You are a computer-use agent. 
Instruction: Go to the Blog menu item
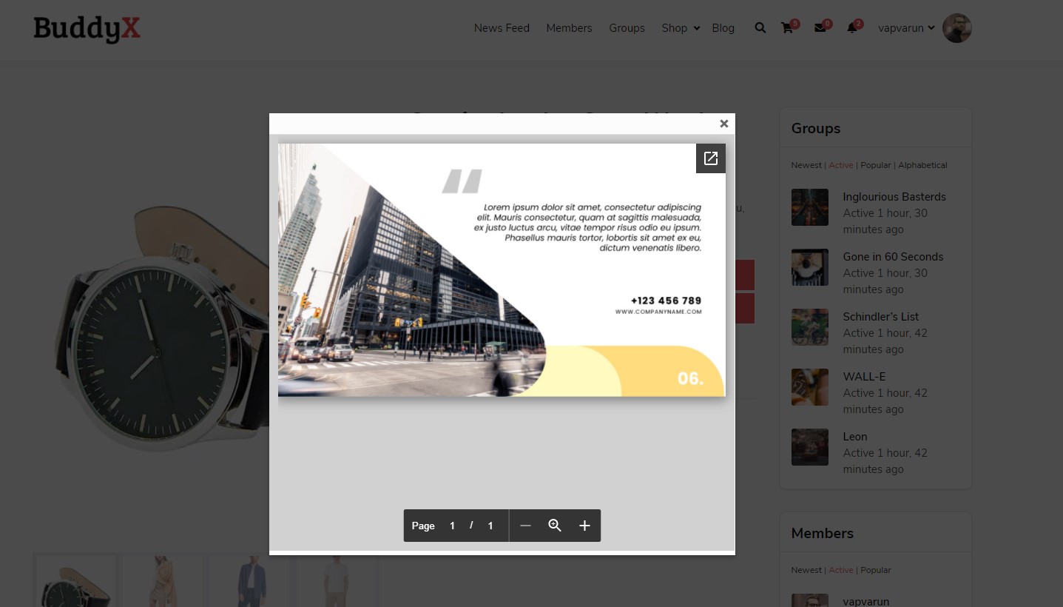pos(723,28)
